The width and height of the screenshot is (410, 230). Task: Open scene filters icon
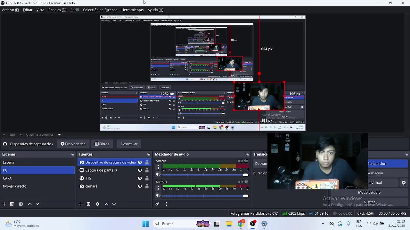coord(21,204)
